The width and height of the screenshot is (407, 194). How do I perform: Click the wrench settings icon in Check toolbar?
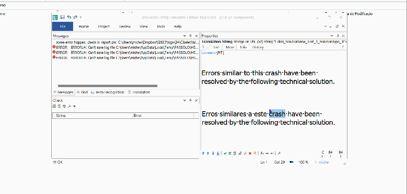pyautogui.click(x=69, y=107)
